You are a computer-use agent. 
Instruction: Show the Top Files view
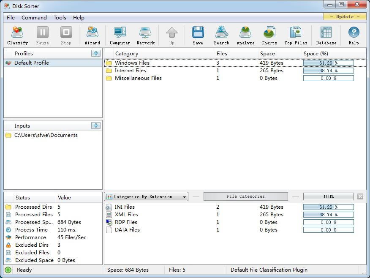pos(296,35)
